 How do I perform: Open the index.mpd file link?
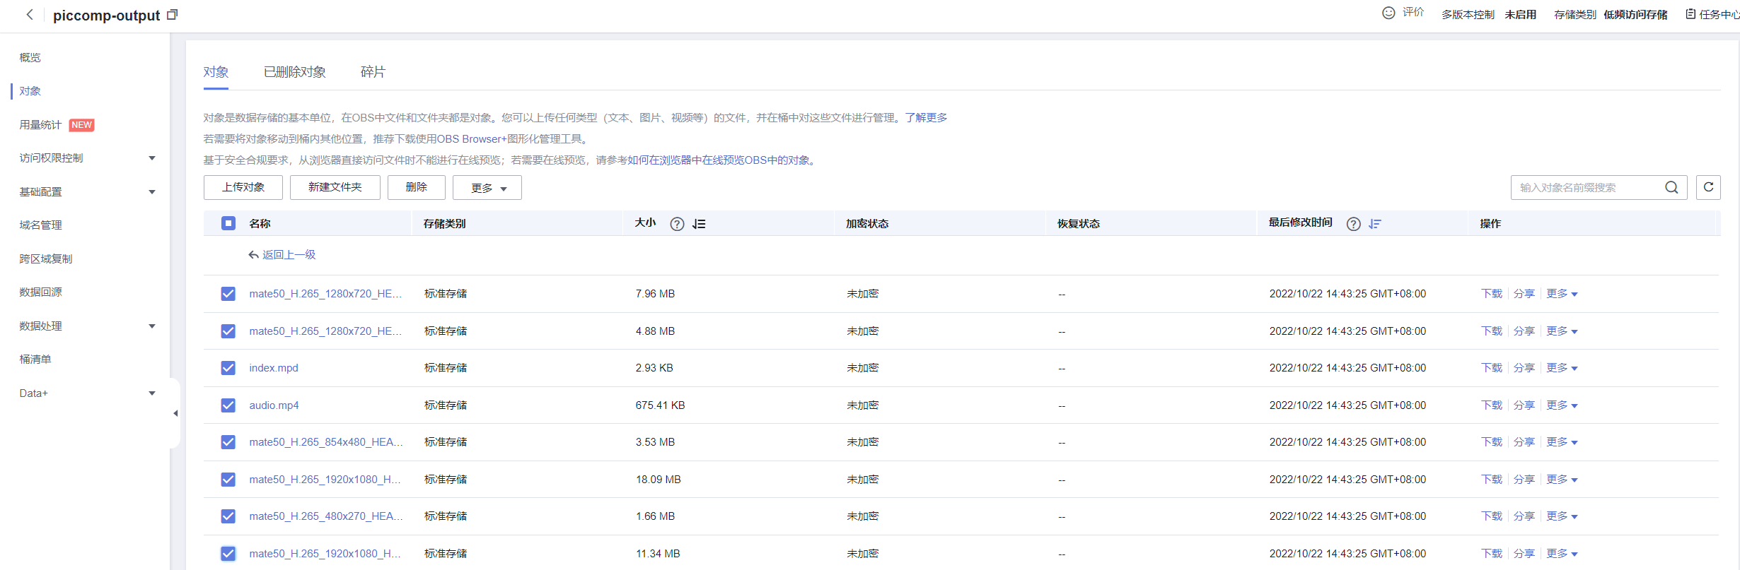[274, 368]
